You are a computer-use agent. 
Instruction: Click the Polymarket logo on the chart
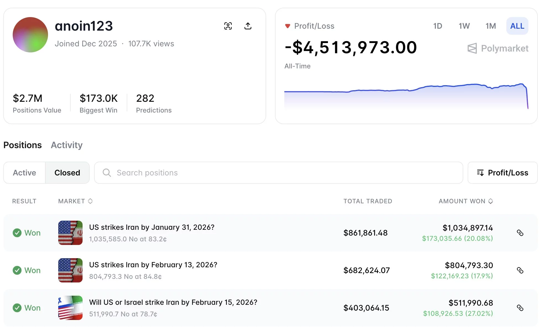[x=498, y=48]
